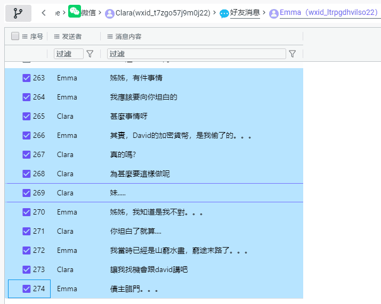The width and height of the screenshot is (381, 304).
Task: Select message '姊姊，我知道是我不對'
Action: (x=156, y=212)
